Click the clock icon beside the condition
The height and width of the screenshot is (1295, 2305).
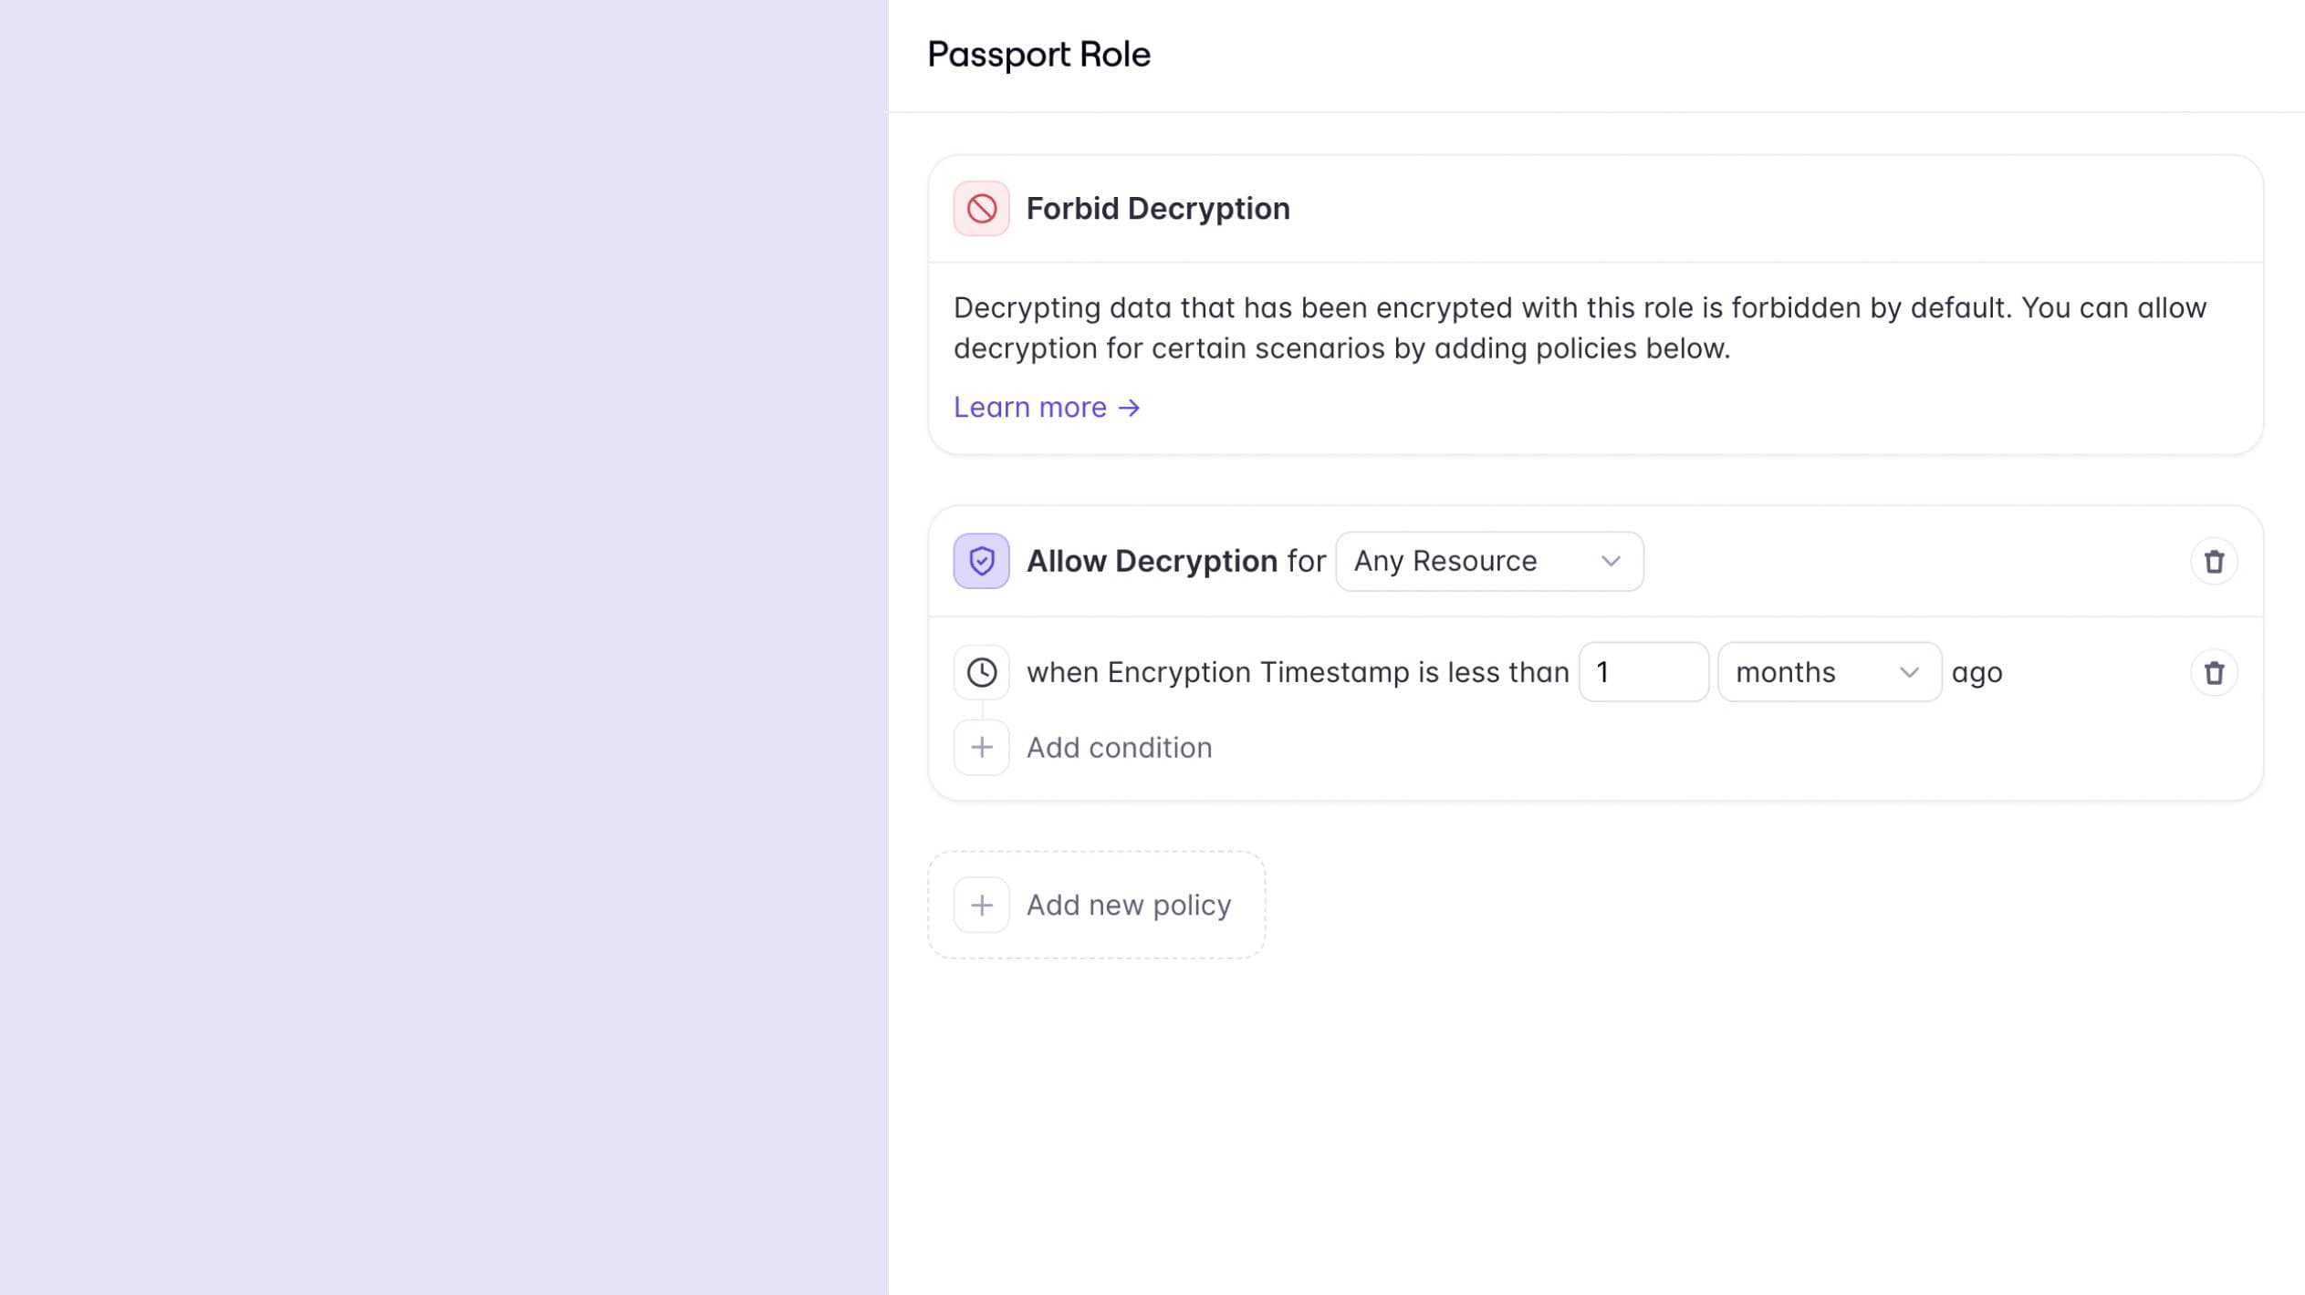click(x=981, y=673)
